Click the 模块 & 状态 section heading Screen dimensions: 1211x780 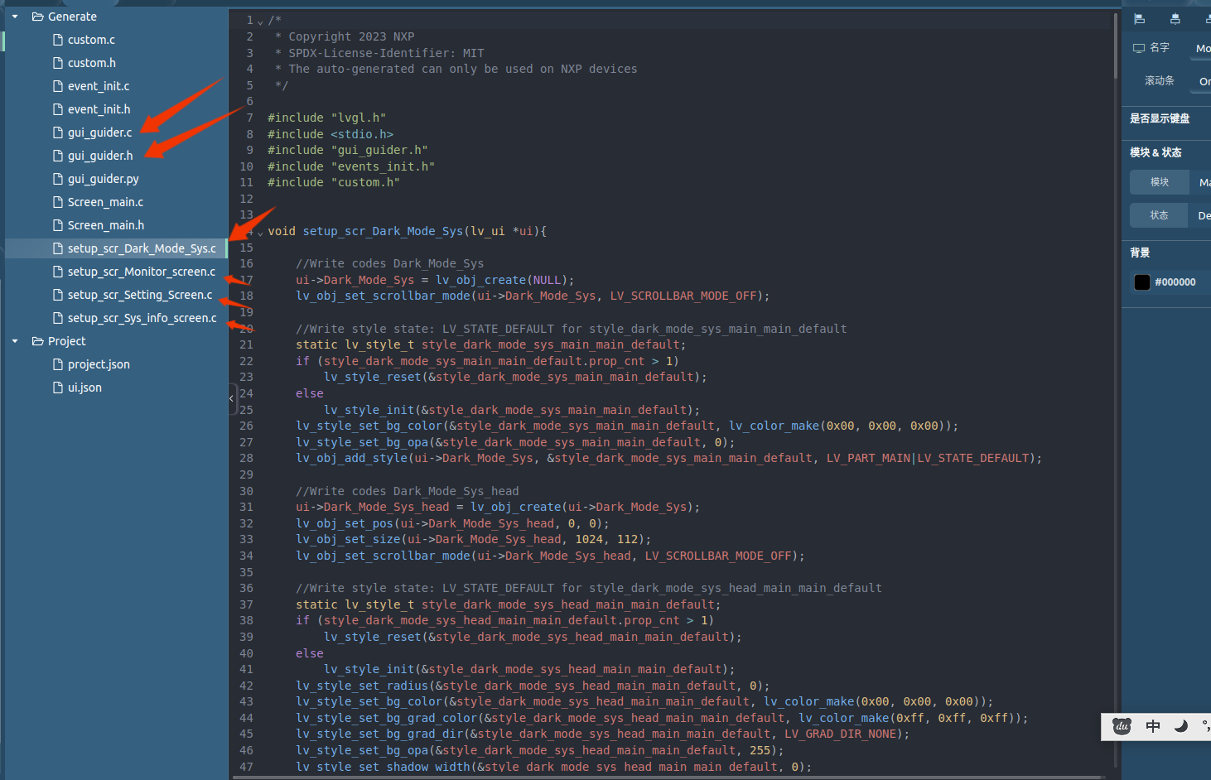pos(1156,152)
